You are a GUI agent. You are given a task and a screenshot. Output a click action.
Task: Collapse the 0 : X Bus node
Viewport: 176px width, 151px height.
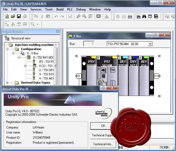coord(13,53)
